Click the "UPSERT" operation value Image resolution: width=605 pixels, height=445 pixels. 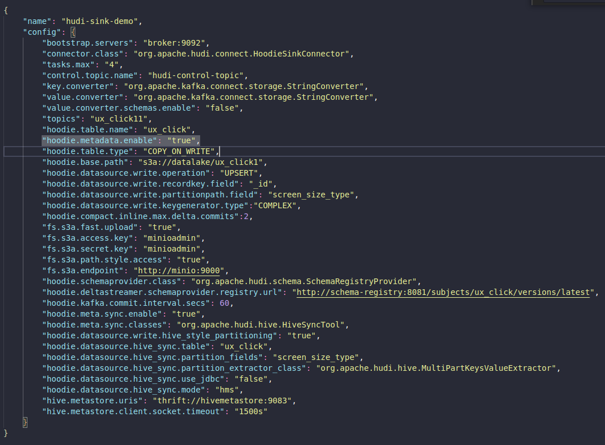239,173
